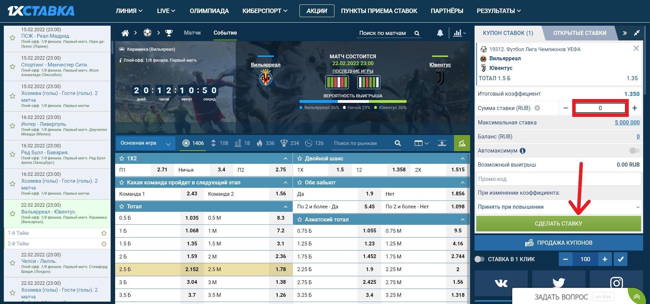Open the АКЦИИ page
This screenshot has height=304, width=650.
pos(317,11)
